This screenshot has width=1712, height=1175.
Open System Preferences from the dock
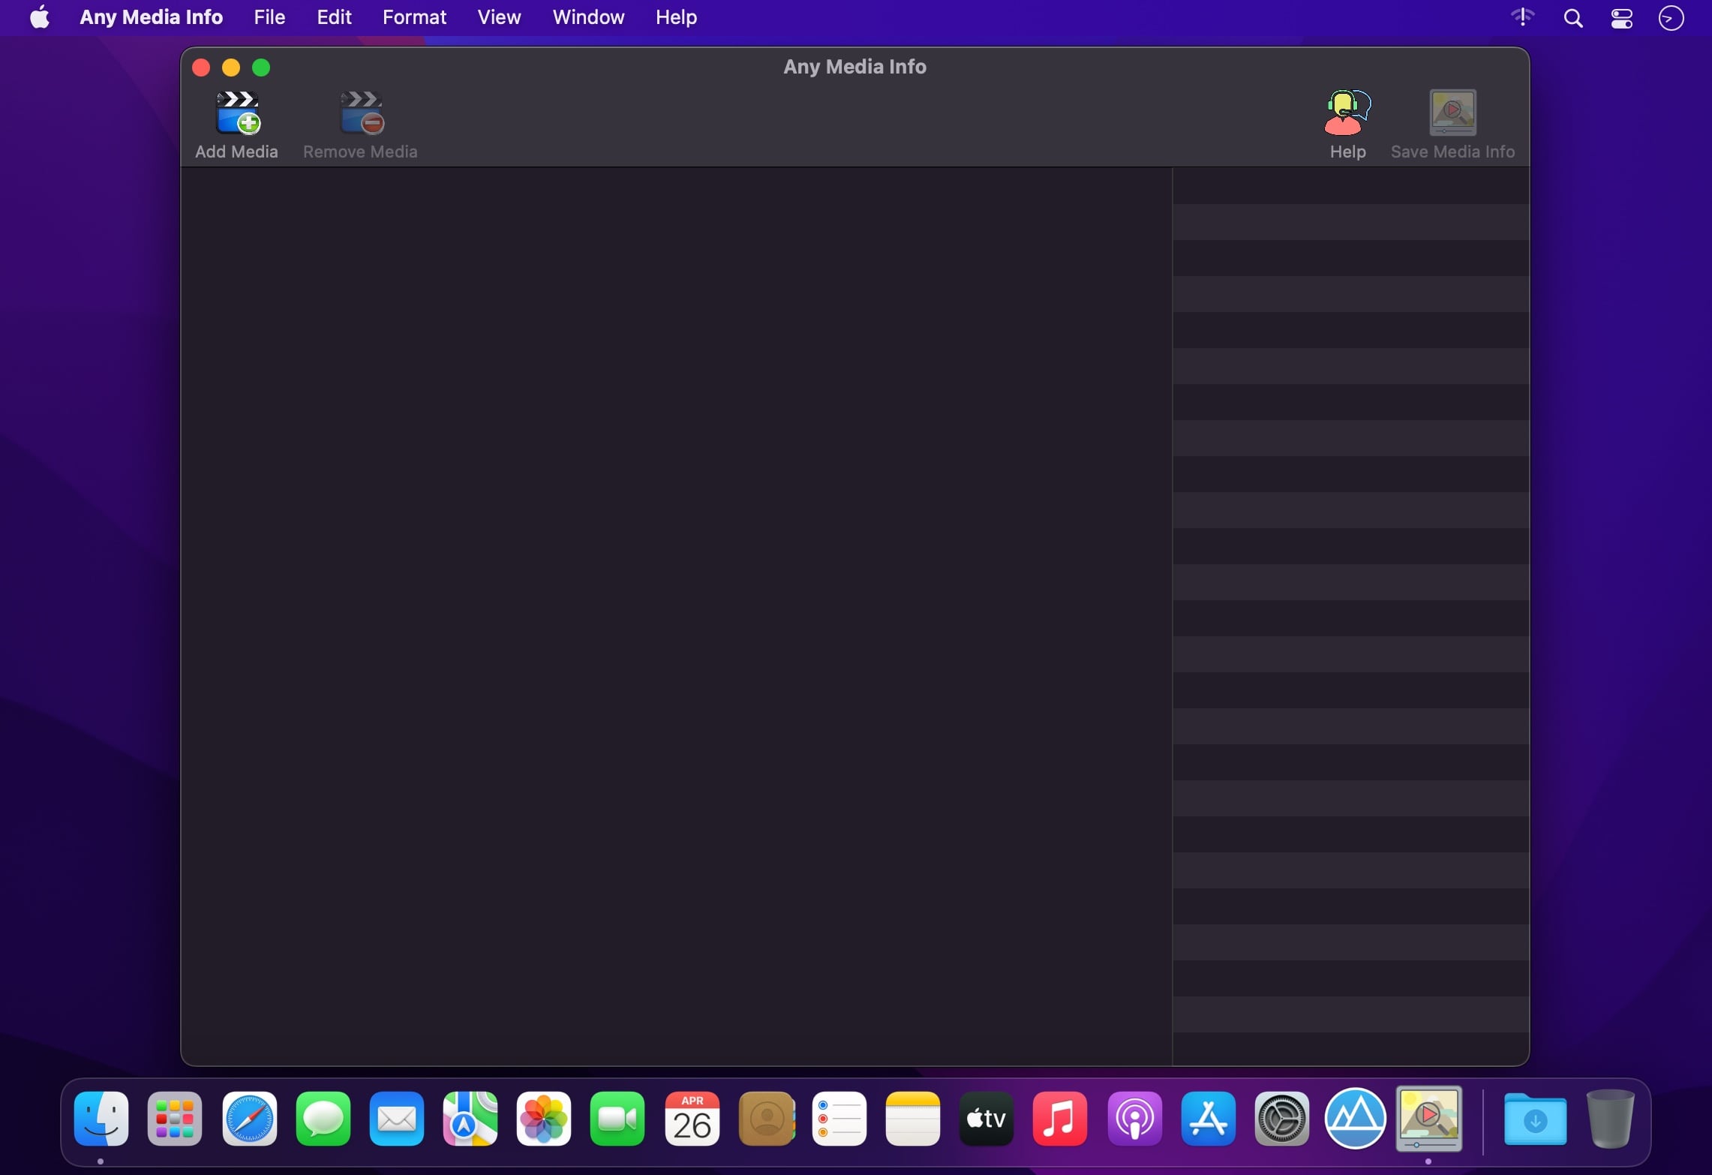coord(1281,1119)
